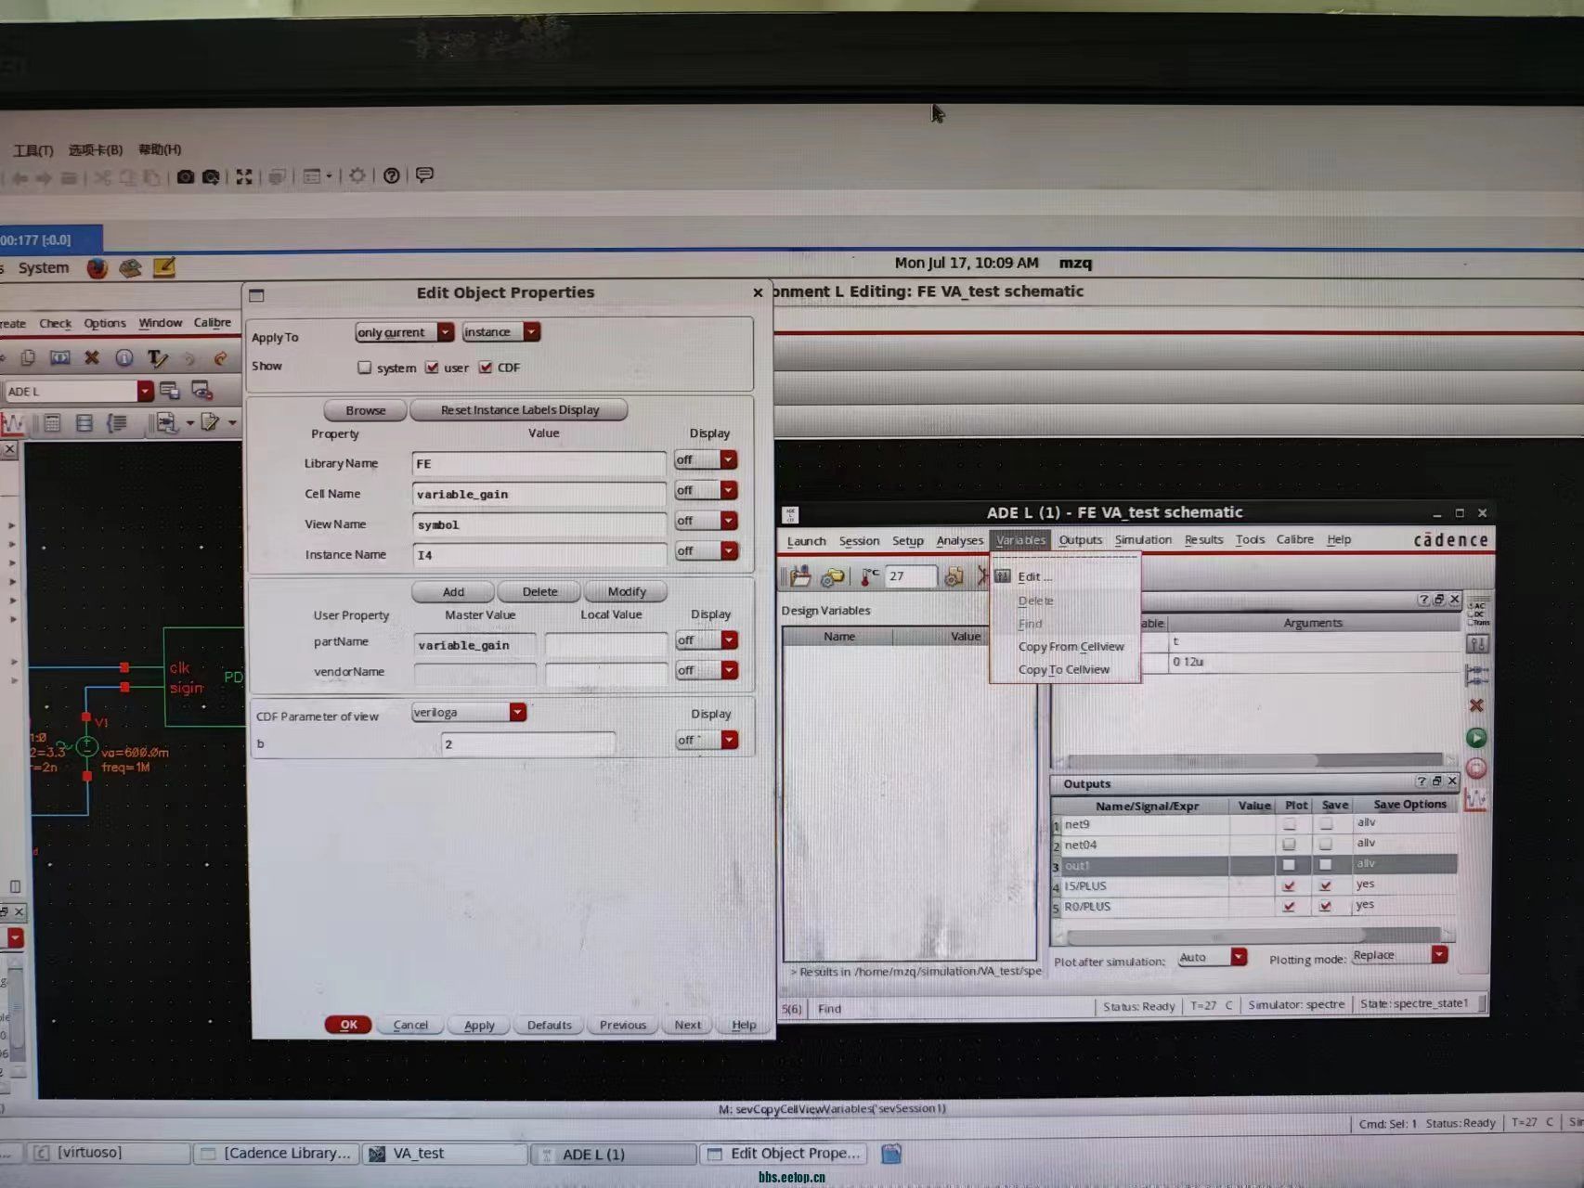
Task: Enable the system checkbox in Show row
Action: click(x=364, y=368)
